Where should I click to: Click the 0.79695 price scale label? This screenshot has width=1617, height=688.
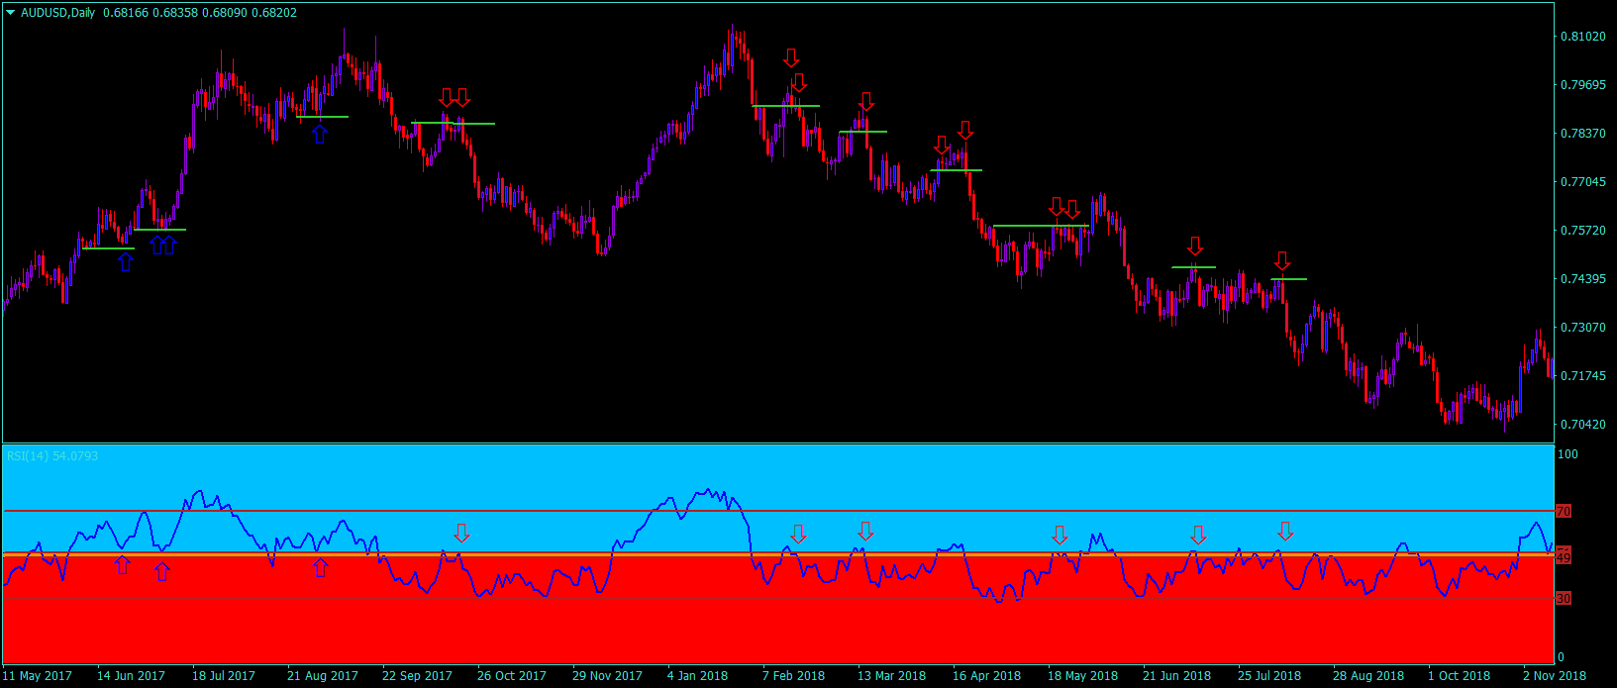1582,85
